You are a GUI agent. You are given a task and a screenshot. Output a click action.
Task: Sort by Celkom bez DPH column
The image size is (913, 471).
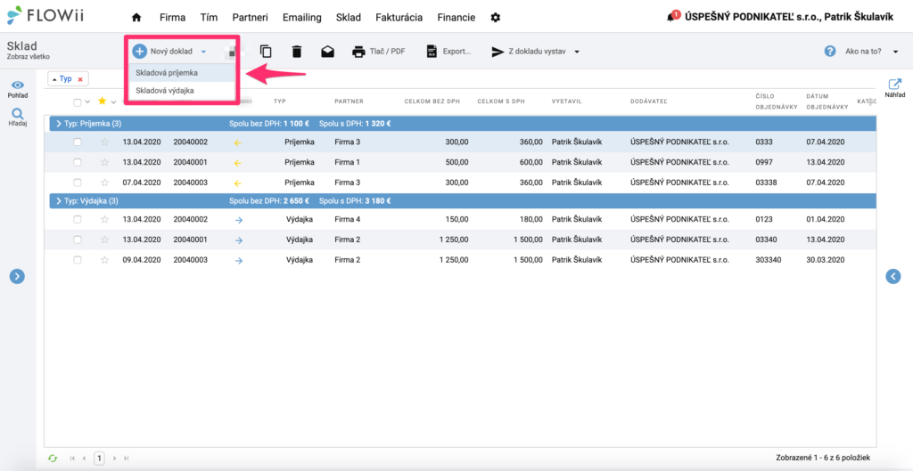point(432,102)
